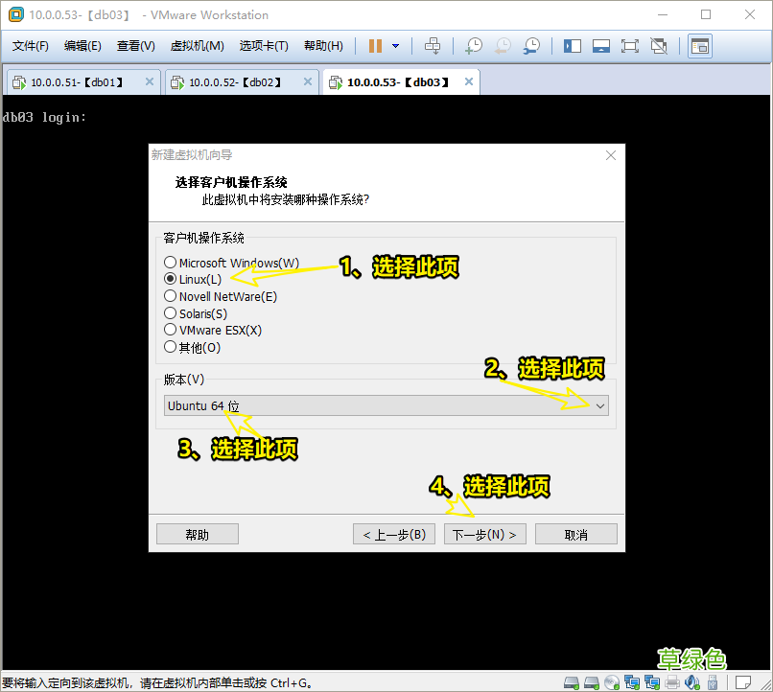Screen dimensions: 773x692
Task: Open the 选项卡(T) menu
Action: click(264, 46)
